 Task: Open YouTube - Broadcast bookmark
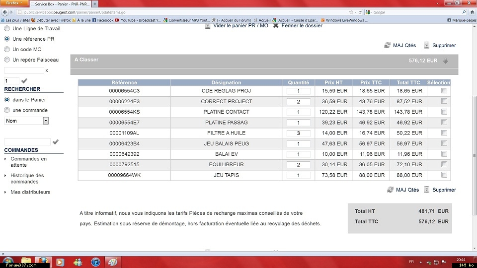click(138, 20)
